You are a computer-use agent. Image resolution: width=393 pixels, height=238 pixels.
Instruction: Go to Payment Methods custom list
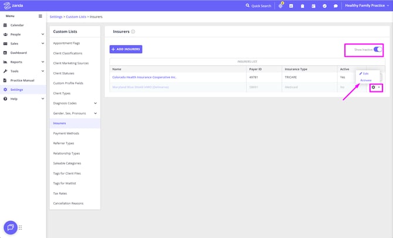pos(66,133)
